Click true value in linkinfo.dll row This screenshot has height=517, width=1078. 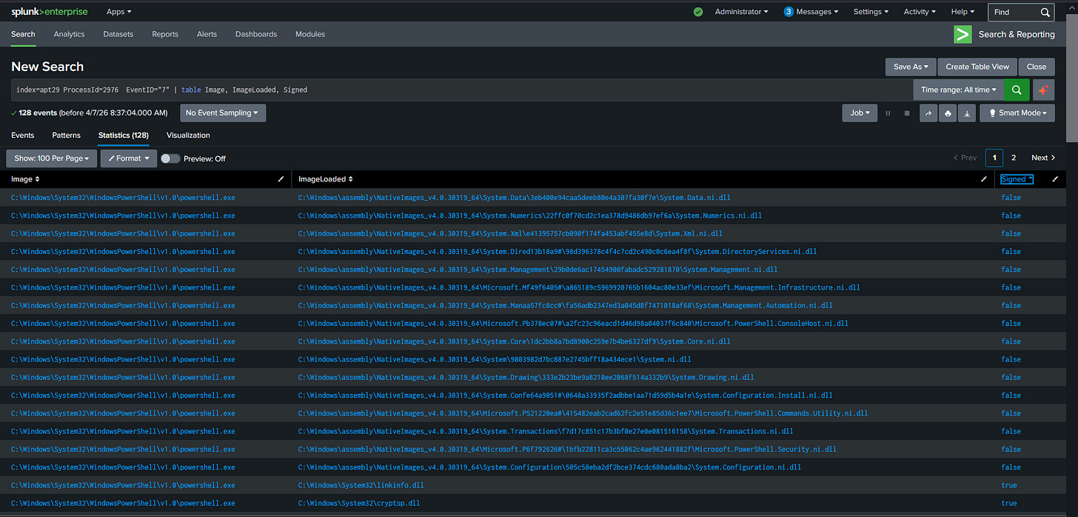pos(1009,485)
